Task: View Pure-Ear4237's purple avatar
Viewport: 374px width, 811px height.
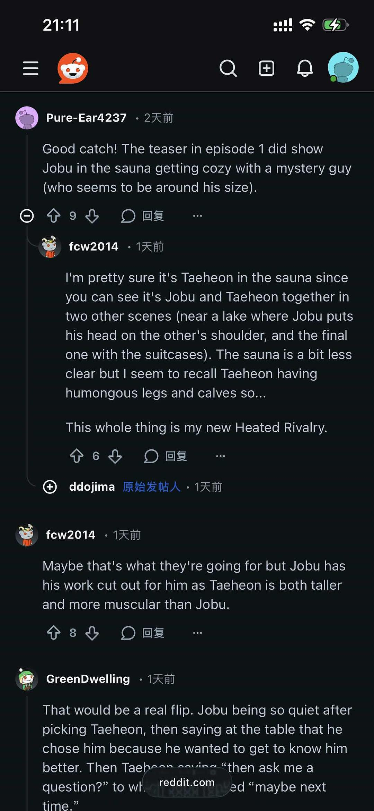Action: (27, 118)
